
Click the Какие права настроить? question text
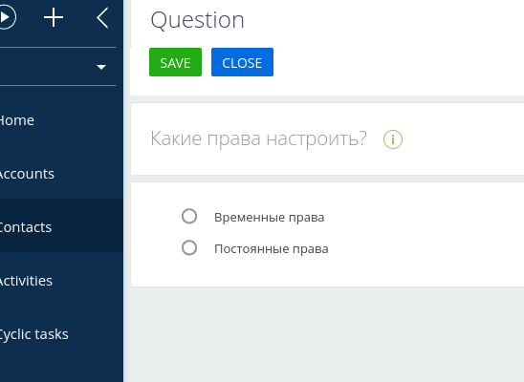click(259, 138)
